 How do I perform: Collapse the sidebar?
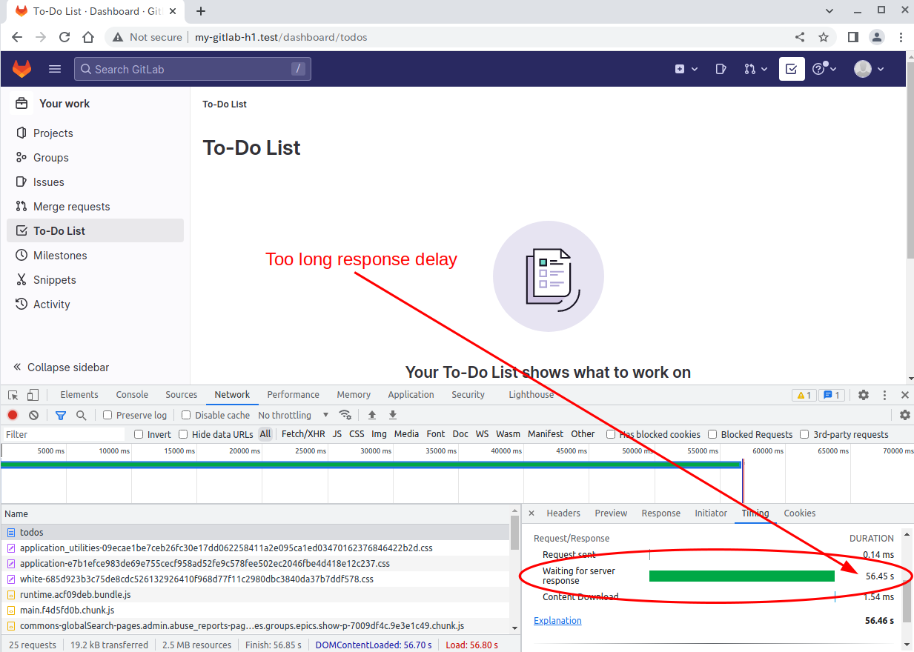coord(61,367)
